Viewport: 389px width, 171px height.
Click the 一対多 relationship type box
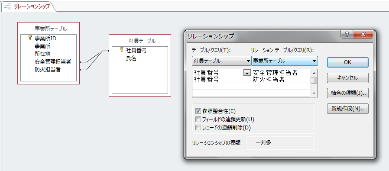[x=280, y=143]
